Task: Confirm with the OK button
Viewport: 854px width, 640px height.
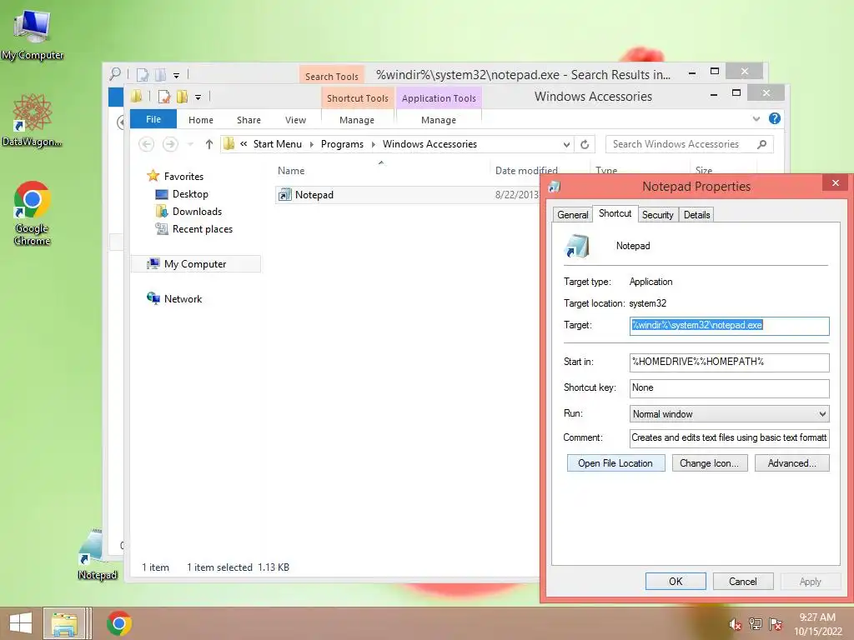Action: (x=676, y=581)
